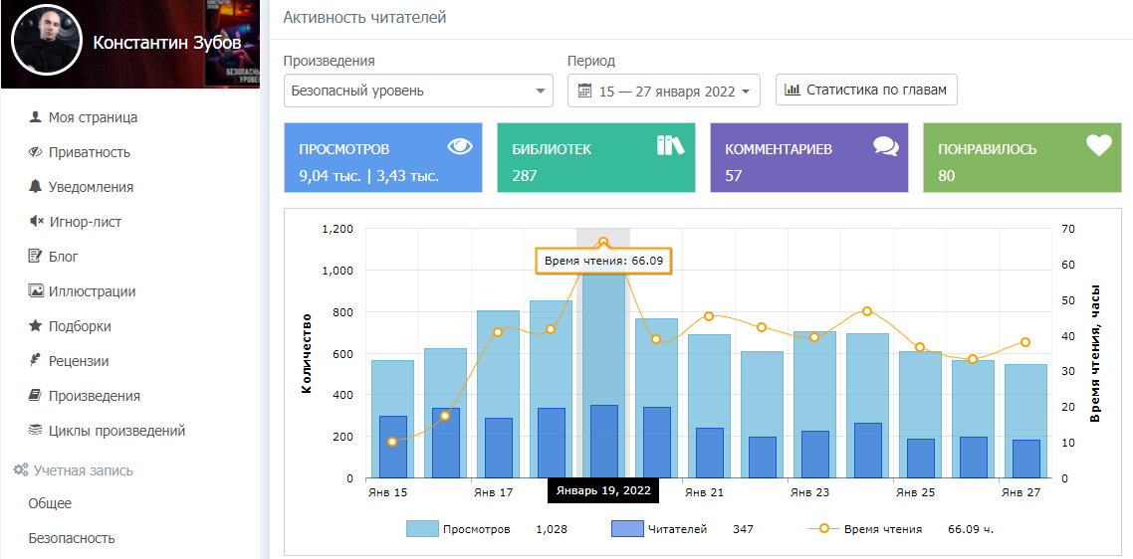Click the star icon for Подборки

pos(36,326)
